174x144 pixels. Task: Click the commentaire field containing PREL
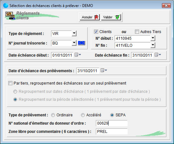112,132
